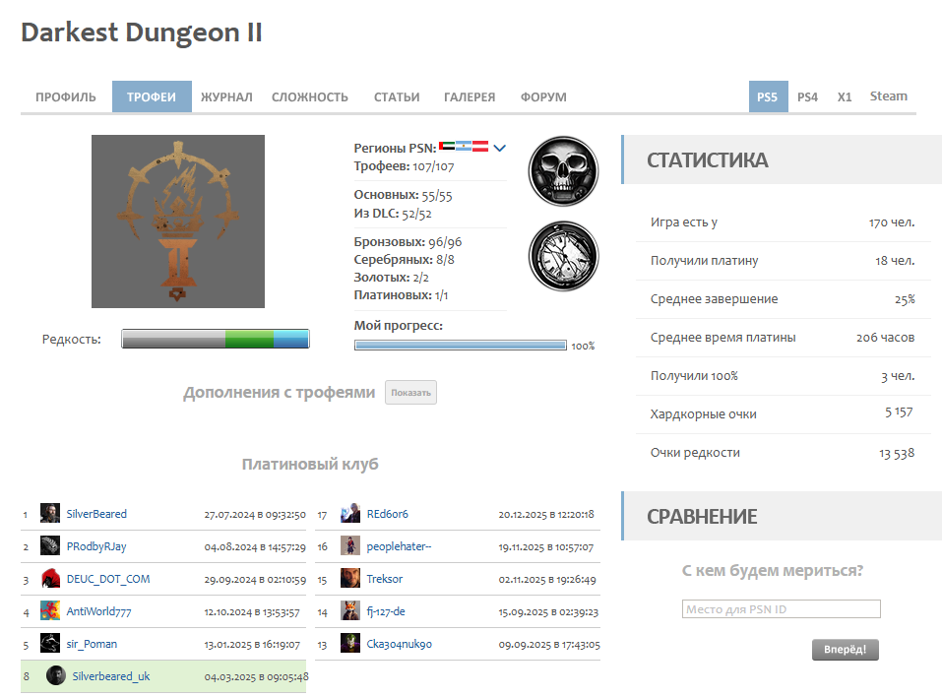
Task: Click REd6or6's avatar icon
Action: (350, 514)
